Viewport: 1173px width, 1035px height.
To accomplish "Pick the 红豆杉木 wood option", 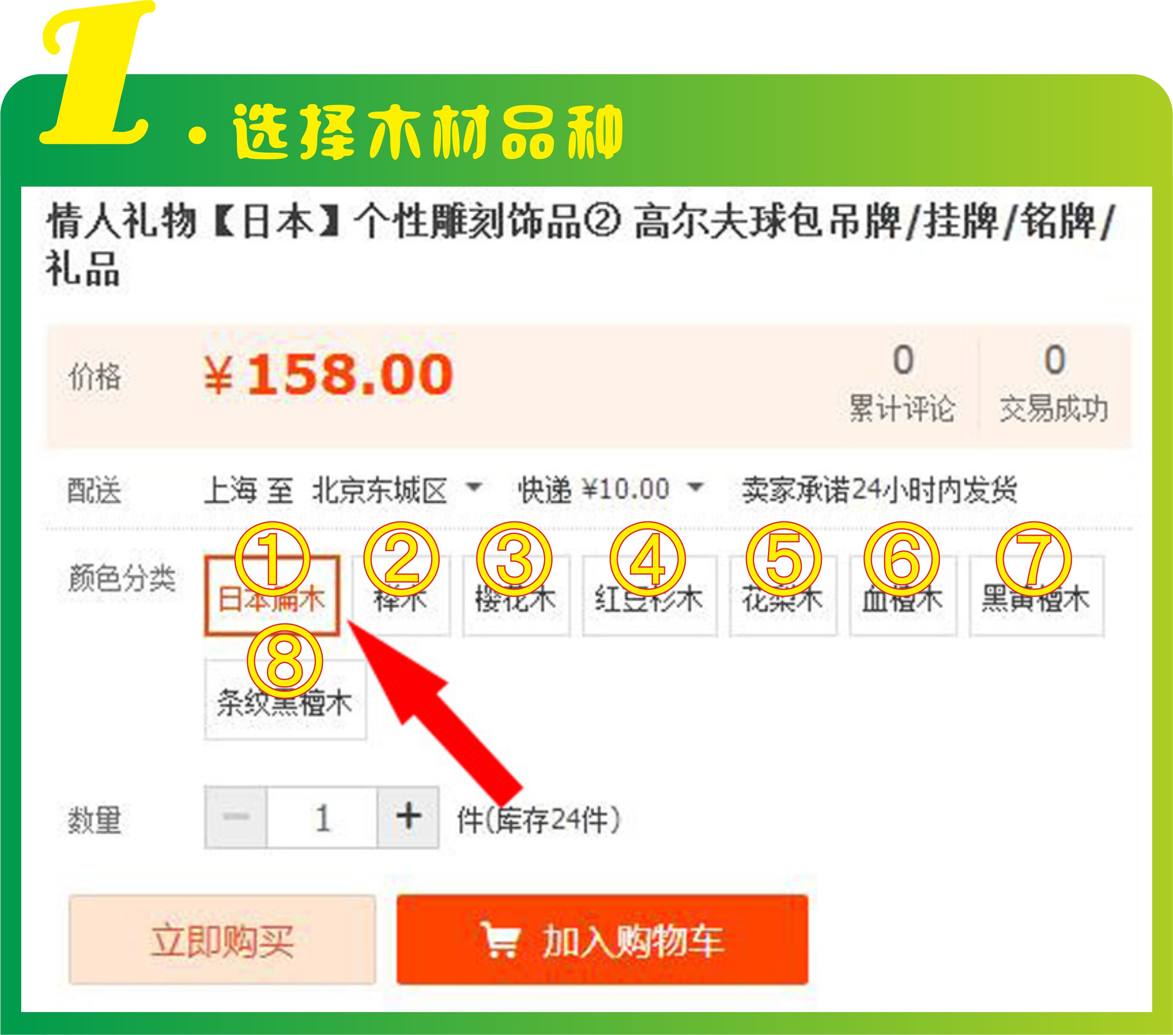I will click(650, 595).
